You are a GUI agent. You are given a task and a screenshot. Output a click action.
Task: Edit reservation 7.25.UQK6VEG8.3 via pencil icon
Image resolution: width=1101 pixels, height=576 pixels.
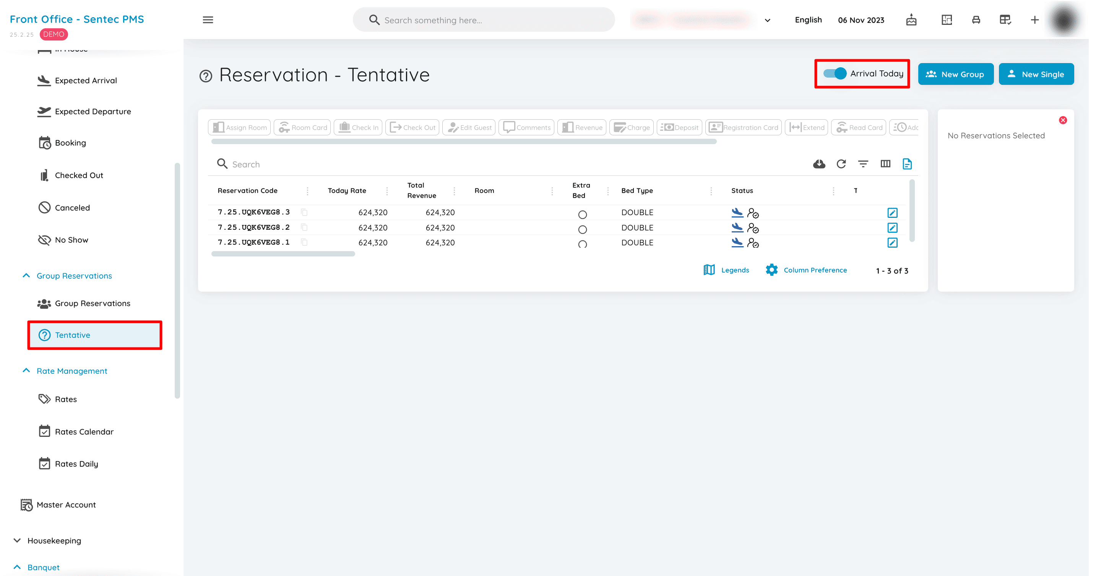(x=892, y=213)
